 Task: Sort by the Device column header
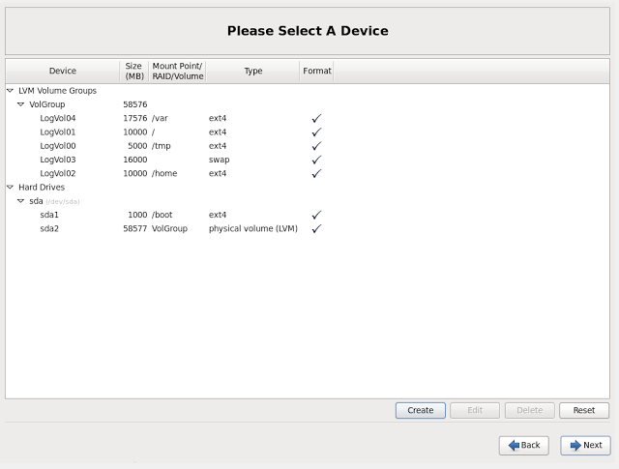[x=63, y=71]
